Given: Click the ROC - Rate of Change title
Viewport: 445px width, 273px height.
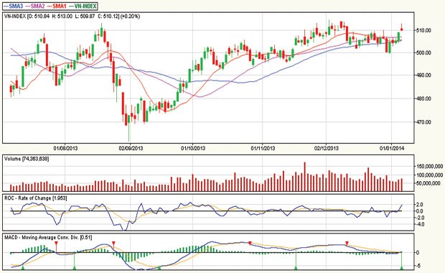Looking at the screenshot, I should 35,198.
